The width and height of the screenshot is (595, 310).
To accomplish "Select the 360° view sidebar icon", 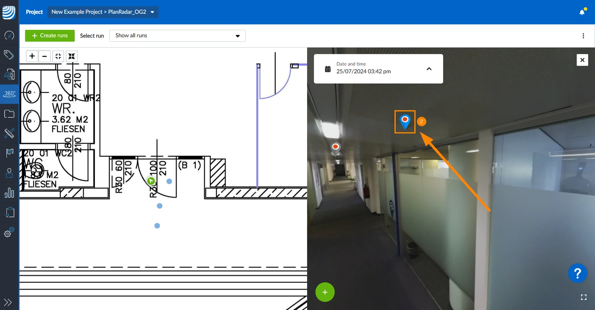I will click(x=9, y=94).
